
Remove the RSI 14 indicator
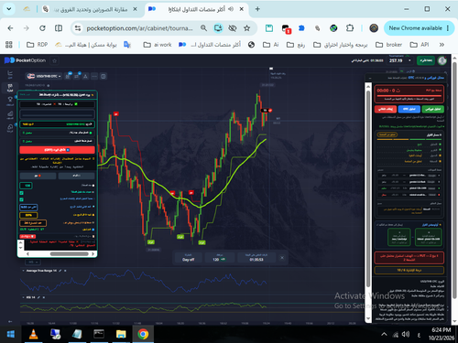coord(44,297)
